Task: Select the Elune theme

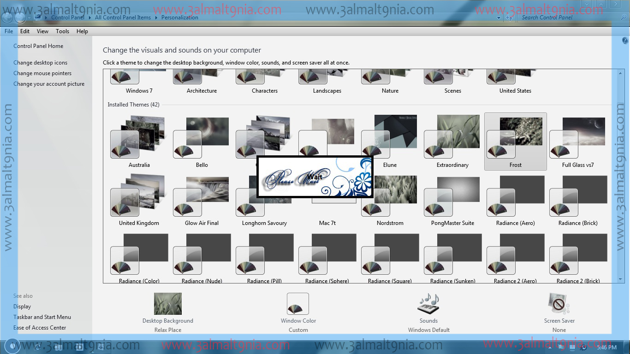Action: (x=390, y=142)
